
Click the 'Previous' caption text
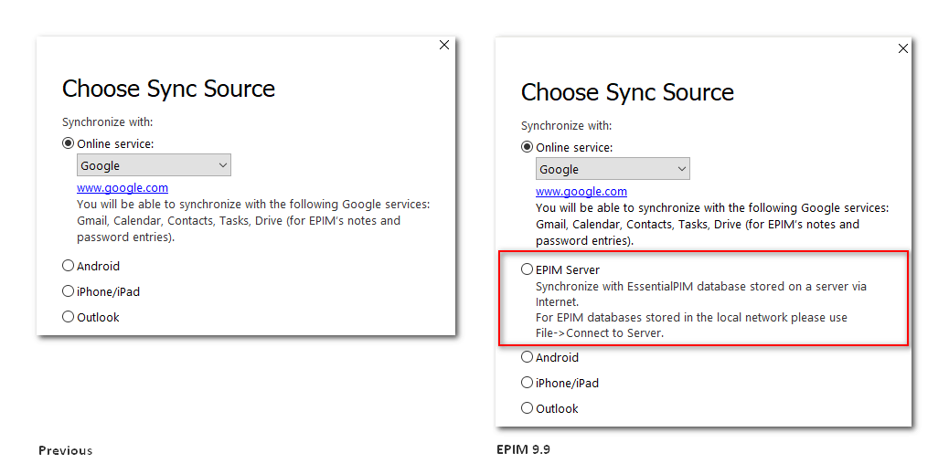coord(65,450)
